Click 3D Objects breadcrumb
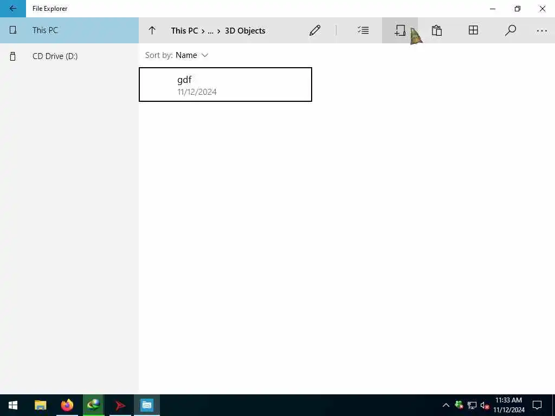Image resolution: width=555 pixels, height=416 pixels. [245, 31]
